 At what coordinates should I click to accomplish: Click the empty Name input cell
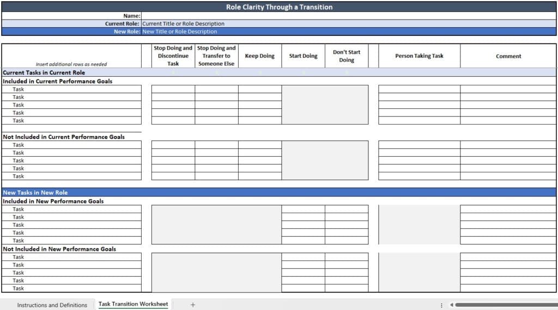(349, 16)
